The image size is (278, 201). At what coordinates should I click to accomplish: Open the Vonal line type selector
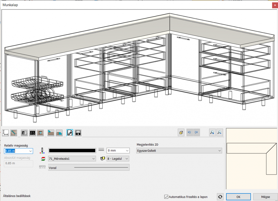pos(89,167)
